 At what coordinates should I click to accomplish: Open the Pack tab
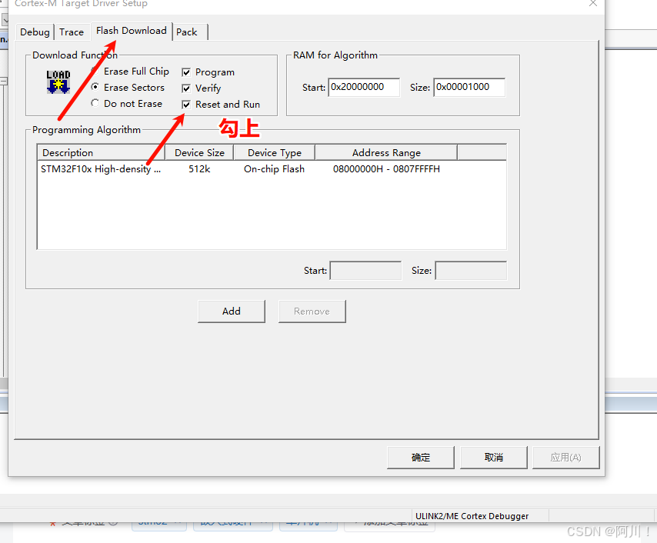coord(186,32)
